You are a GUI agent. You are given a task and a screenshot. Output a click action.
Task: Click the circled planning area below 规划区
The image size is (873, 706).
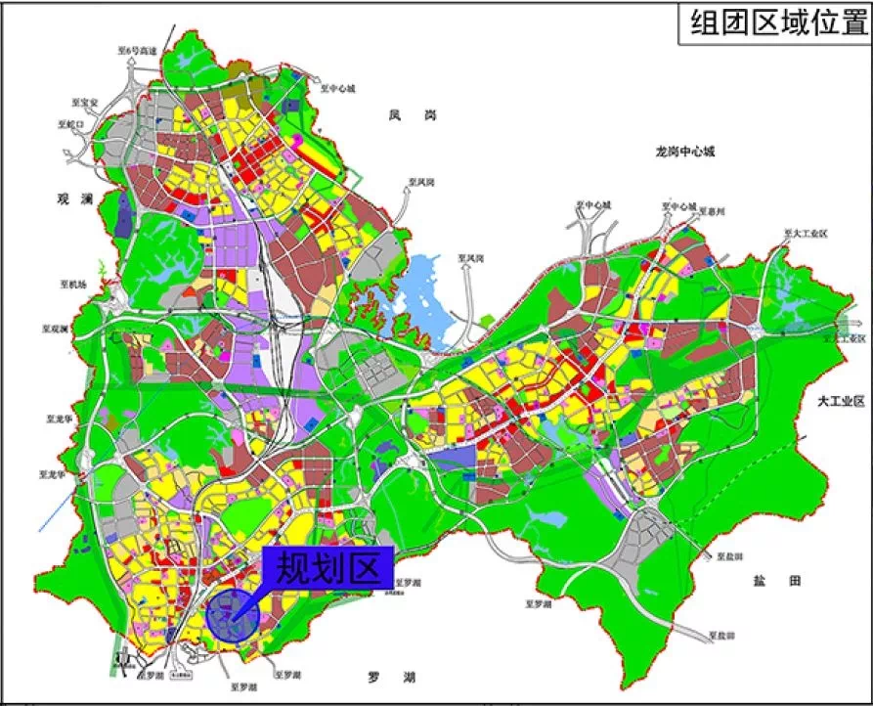235,615
